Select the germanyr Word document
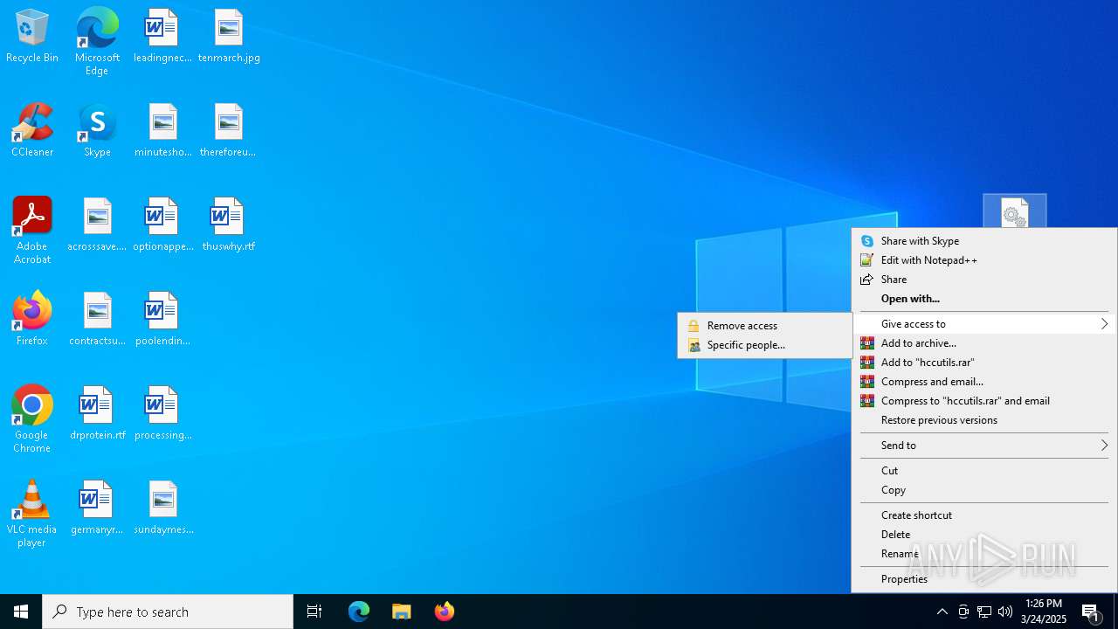 pos(97,508)
